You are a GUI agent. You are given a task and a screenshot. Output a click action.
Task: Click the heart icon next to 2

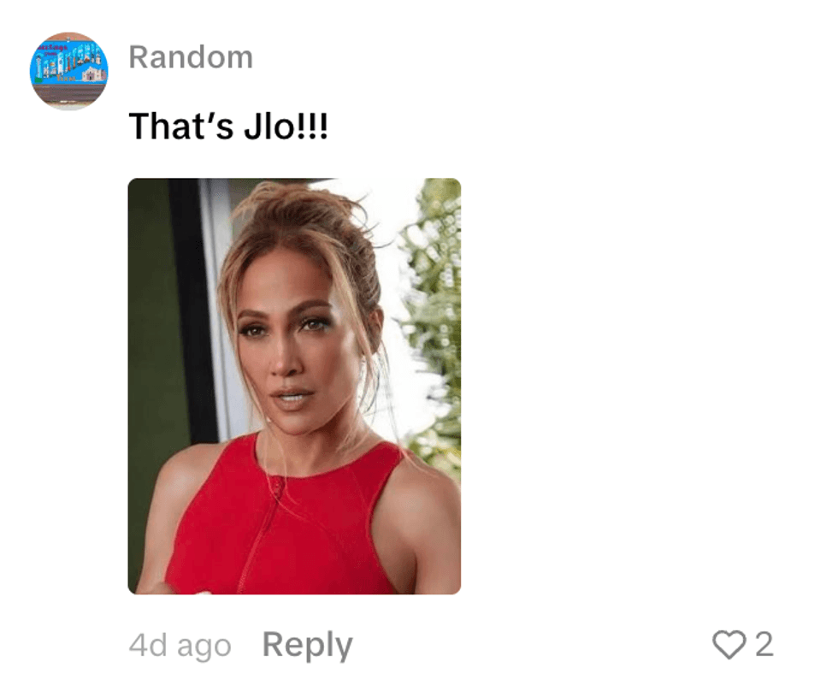[x=729, y=644]
